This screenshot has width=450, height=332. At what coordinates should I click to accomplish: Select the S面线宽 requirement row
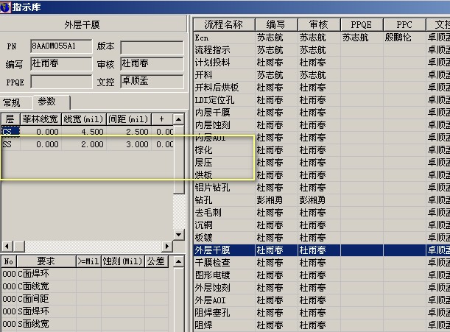85,324
